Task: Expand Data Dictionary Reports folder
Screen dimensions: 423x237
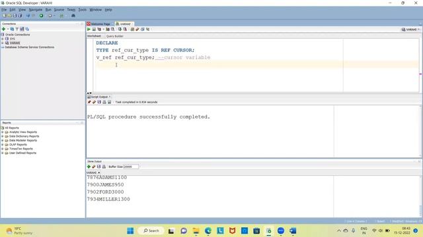Action: click(x=3, y=136)
